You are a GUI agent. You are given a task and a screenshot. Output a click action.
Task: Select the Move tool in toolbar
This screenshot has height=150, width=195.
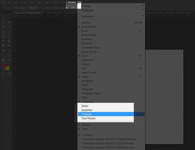[x=9, y=18]
